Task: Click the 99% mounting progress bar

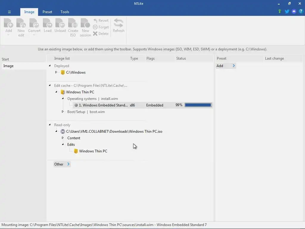Action: tap(198, 105)
